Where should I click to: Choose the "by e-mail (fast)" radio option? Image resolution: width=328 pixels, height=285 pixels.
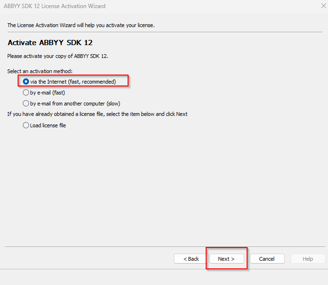click(26, 93)
